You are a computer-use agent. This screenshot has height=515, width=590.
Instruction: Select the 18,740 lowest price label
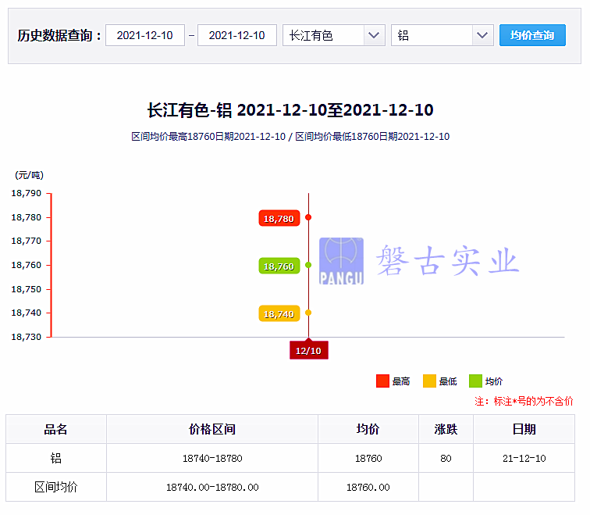click(x=279, y=313)
